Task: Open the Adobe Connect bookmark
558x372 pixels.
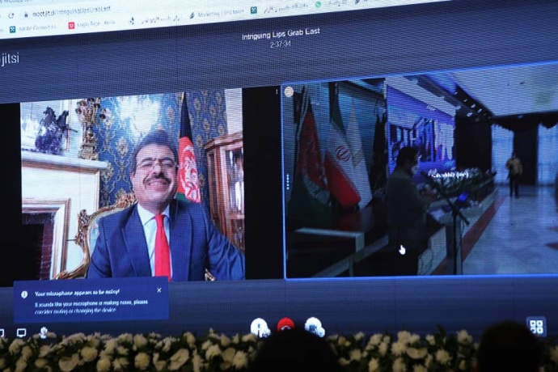Action: pos(32,27)
